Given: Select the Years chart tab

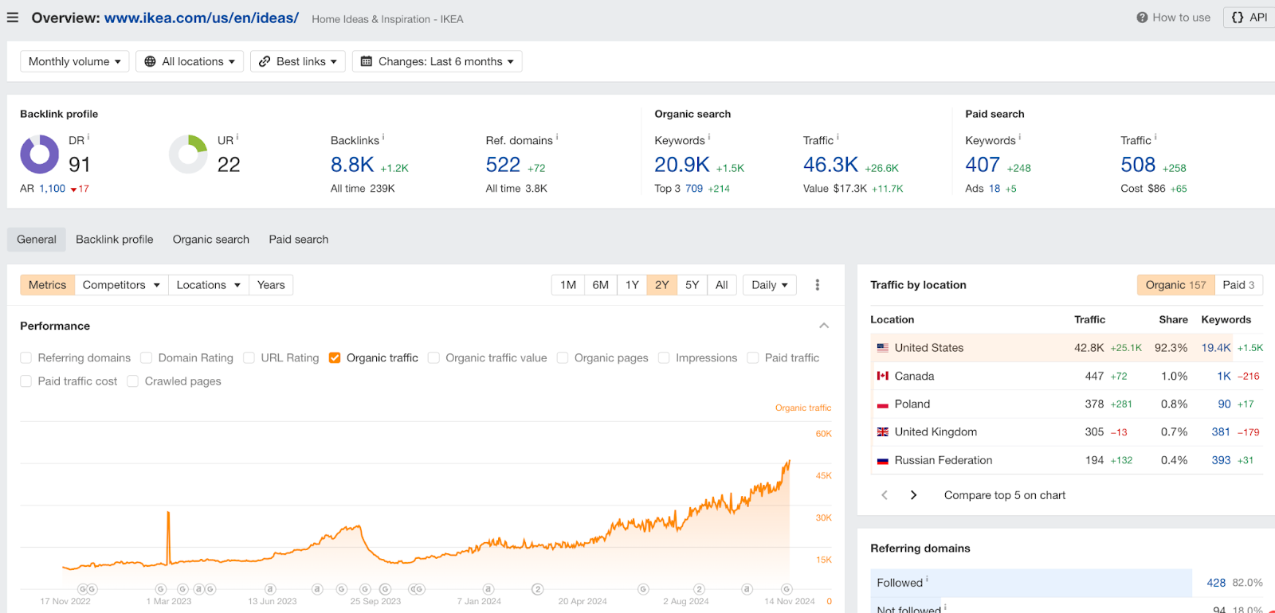Looking at the screenshot, I should coord(271,285).
